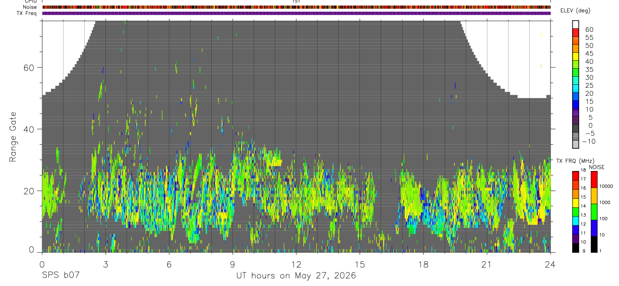Click the ELEV (deg) legend title
The image size is (619, 286).
(575, 11)
